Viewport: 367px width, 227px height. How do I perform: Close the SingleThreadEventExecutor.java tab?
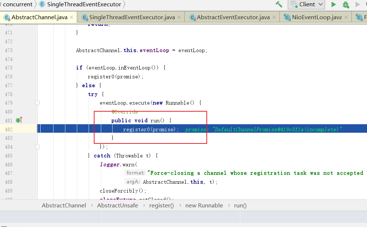tap(179, 17)
